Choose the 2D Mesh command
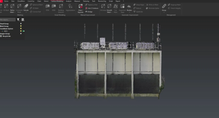This screenshot has height=118, width=219. (34, 8)
